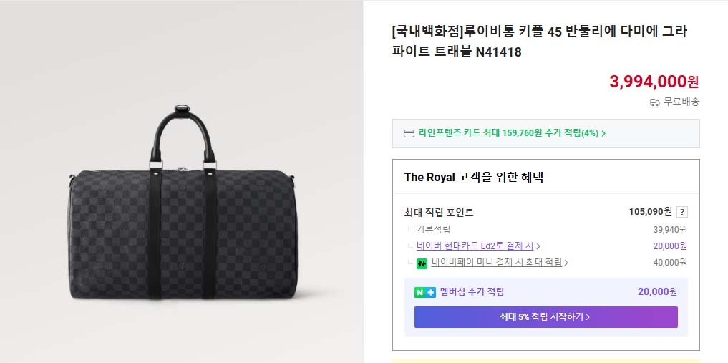This screenshot has width=728, height=363.
Task: Click the 최대 5% 적립 시작하기 button
Action: [x=545, y=316]
